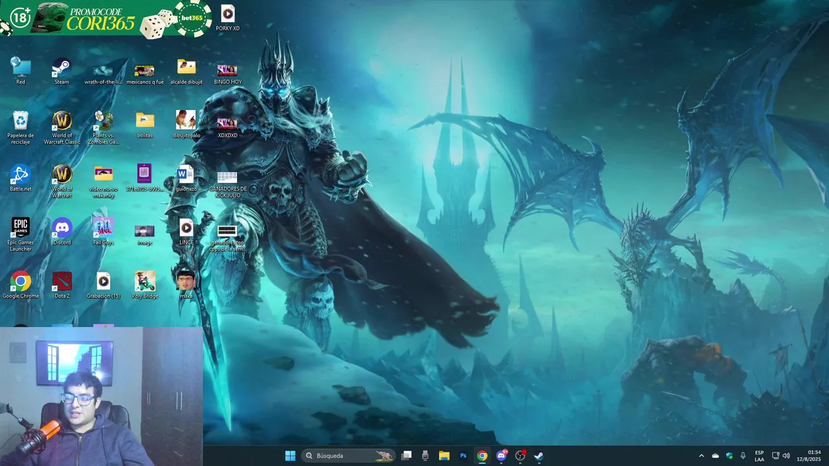Launch the Poly Bridge shortcut
Image resolution: width=829 pixels, height=466 pixels.
tap(144, 285)
